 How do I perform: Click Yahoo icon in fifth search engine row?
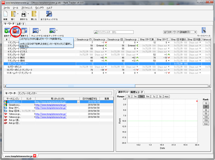click(5, 114)
